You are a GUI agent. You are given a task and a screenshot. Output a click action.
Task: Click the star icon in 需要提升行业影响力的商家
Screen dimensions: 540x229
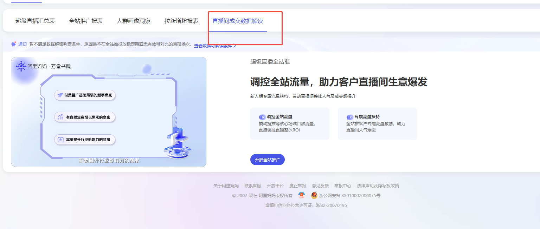coord(60,140)
